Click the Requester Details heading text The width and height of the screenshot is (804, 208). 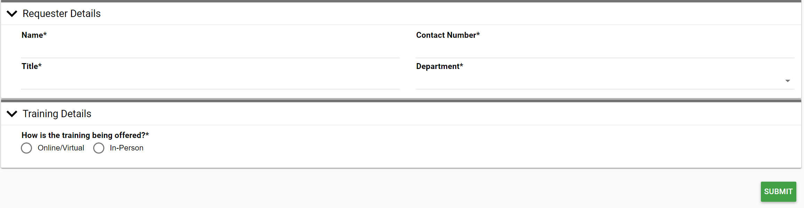coord(62,14)
